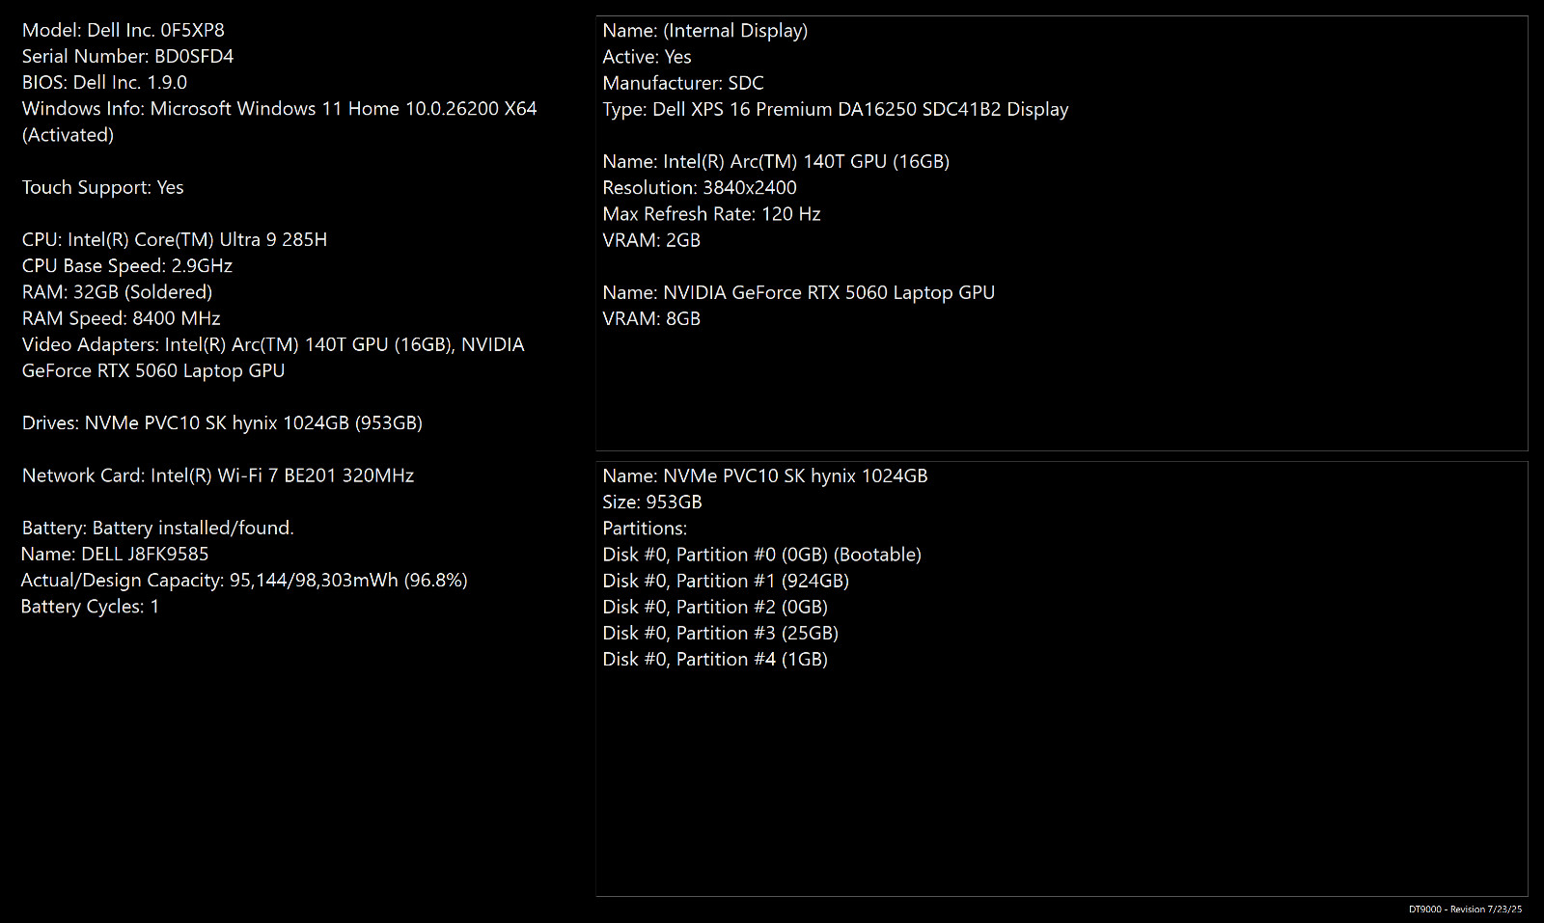This screenshot has height=923, width=1544.
Task: Click the Internal Display name entry
Action: click(705, 30)
